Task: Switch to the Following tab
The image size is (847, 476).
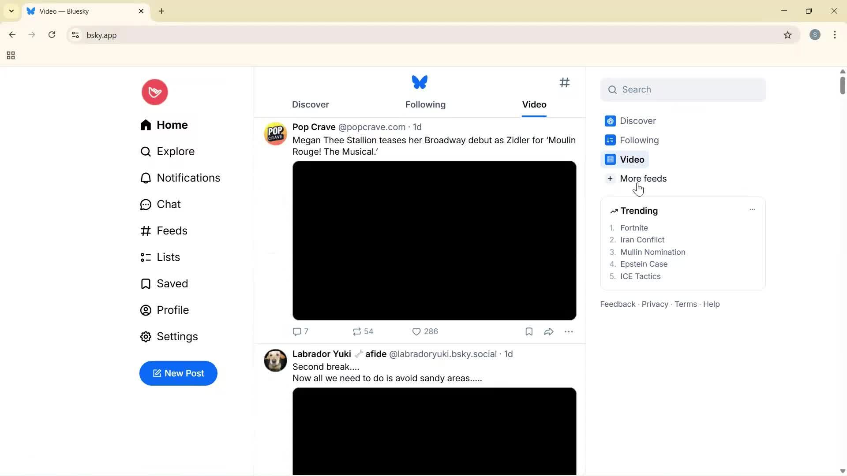Action: [425, 104]
